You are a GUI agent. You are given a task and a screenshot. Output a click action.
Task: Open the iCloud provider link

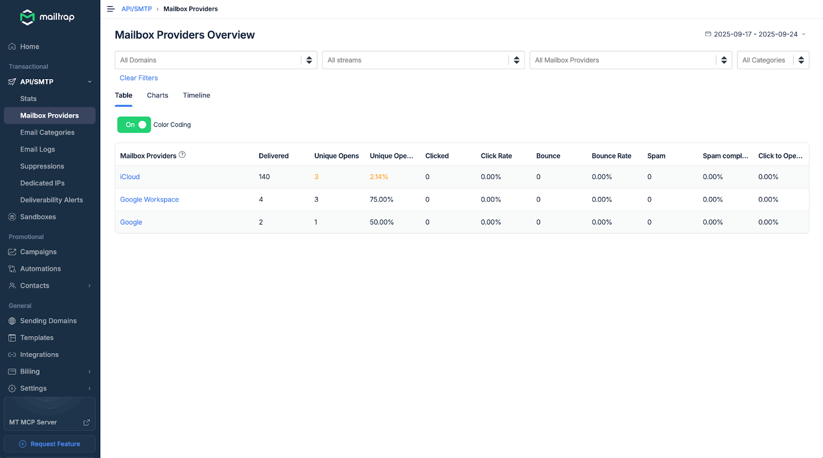(x=130, y=177)
